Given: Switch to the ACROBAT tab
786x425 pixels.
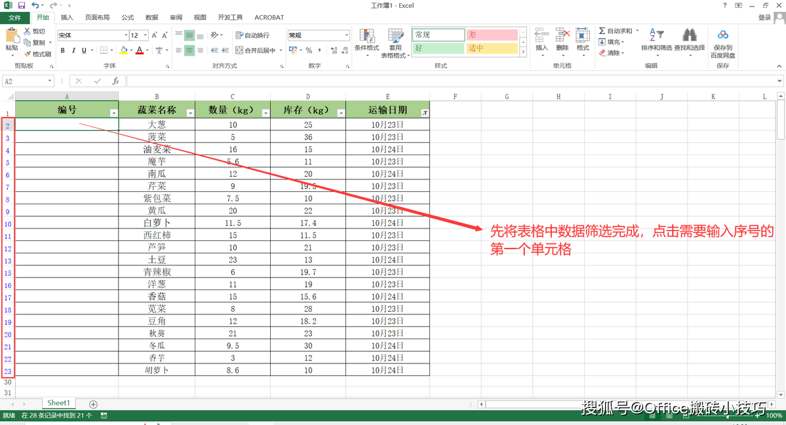Looking at the screenshot, I should click(269, 18).
